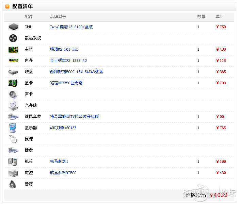Click the 键鼠套装 row label

tap(33, 117)
